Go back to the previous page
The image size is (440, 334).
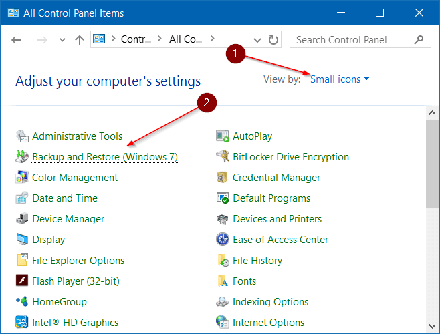point(16,40)
